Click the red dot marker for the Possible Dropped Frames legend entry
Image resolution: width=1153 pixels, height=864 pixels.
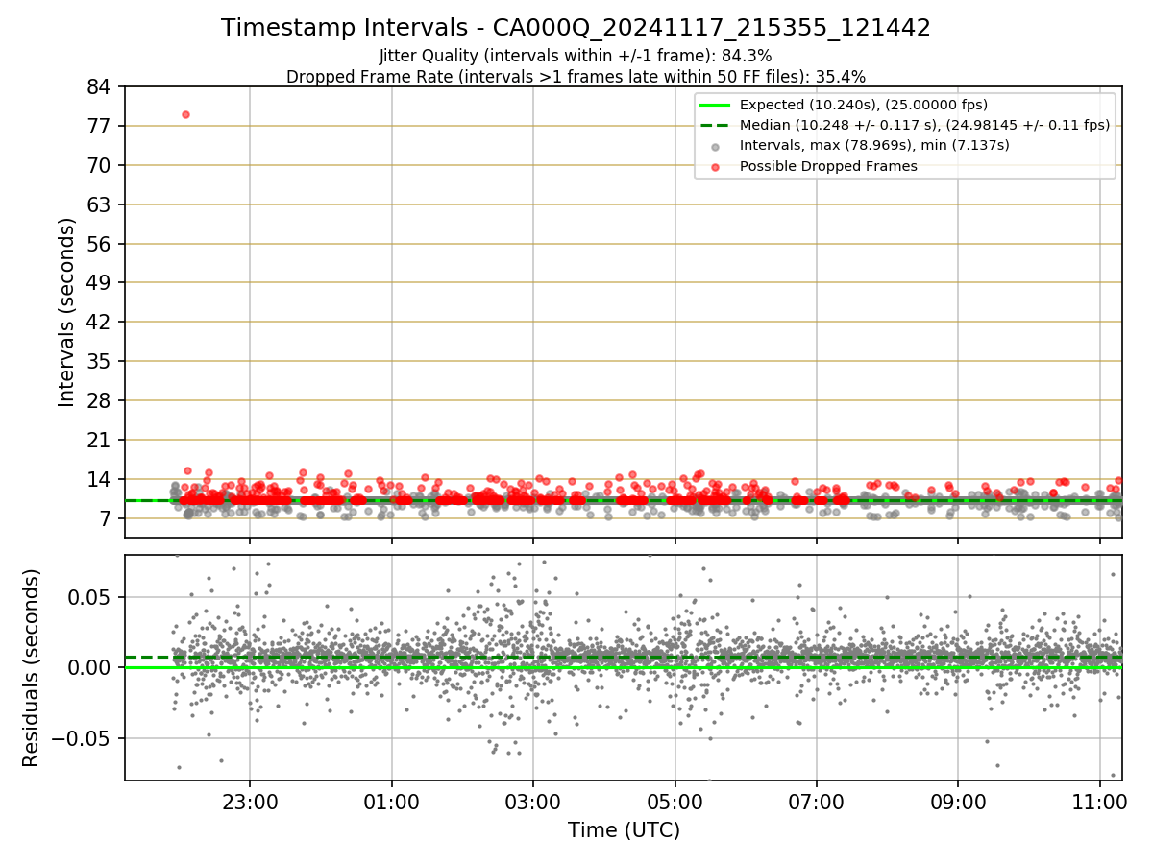(x=716, y=167)
